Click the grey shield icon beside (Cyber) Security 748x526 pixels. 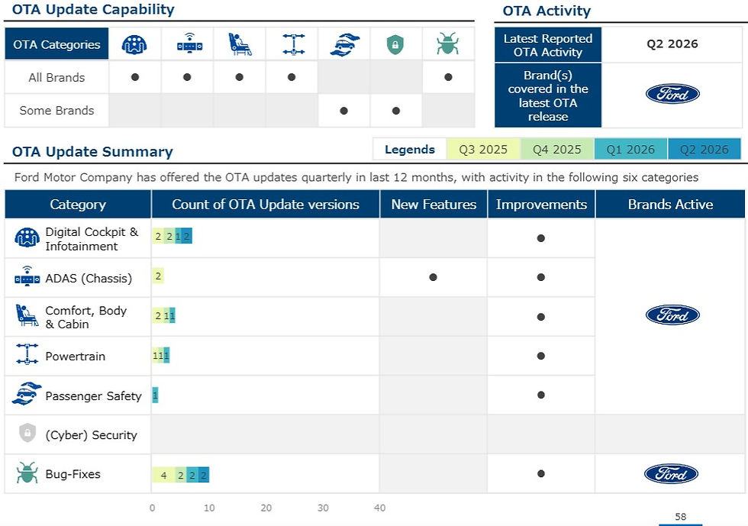click(x=27, y=433)
